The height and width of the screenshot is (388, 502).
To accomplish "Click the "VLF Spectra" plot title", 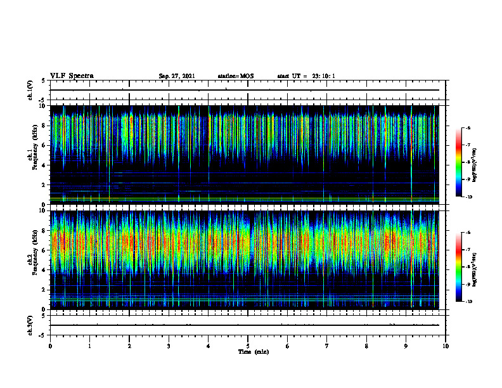I will point(72,76).
